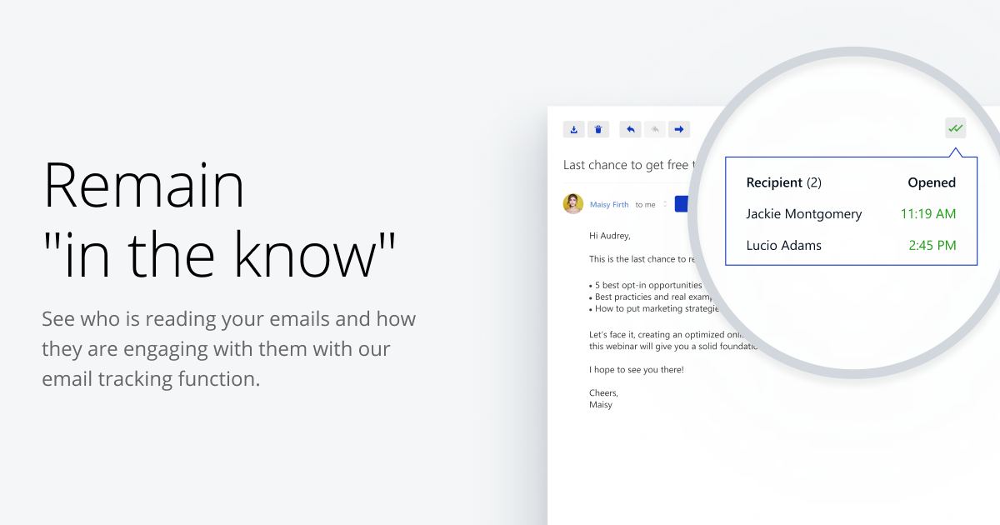The image size is (1000, 525).
Task: Click the "Maisy" signature at email end
Action: 601,404
